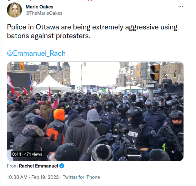The width and height of the screenshot is (196, 186).
Task: Click the blue verified badge beside Rachel Emmanuel
Action: (x=62, y=166)
